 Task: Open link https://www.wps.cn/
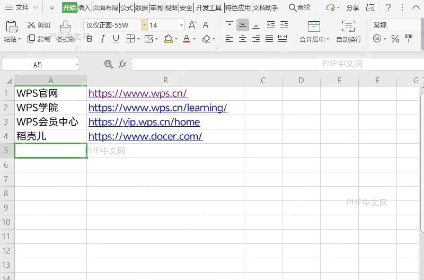click(x=138, y=93)
